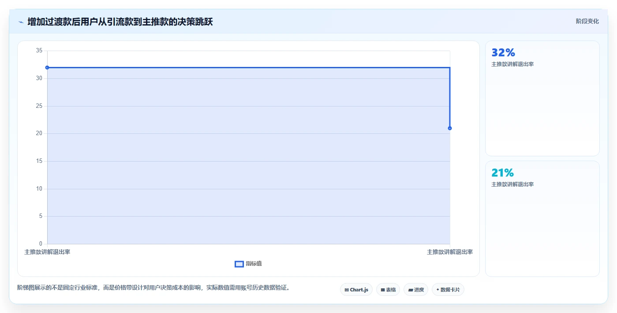Select the Chart.js tag chip
This screenshot has height=313, width=617.
356,290
